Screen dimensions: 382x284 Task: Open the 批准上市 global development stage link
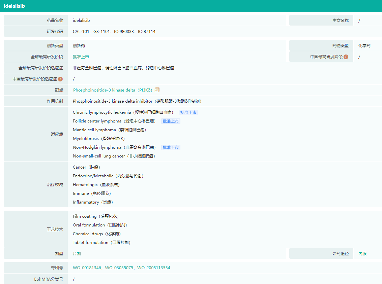(81, 57)
